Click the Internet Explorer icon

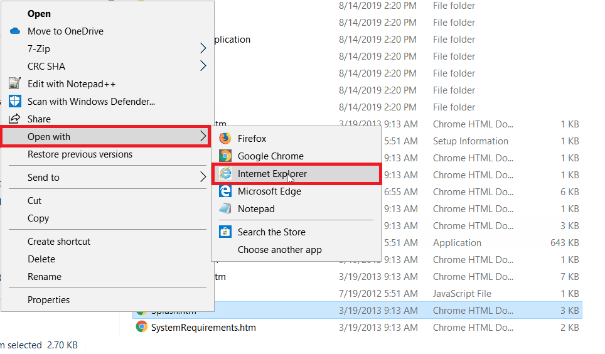pos(225,174)
